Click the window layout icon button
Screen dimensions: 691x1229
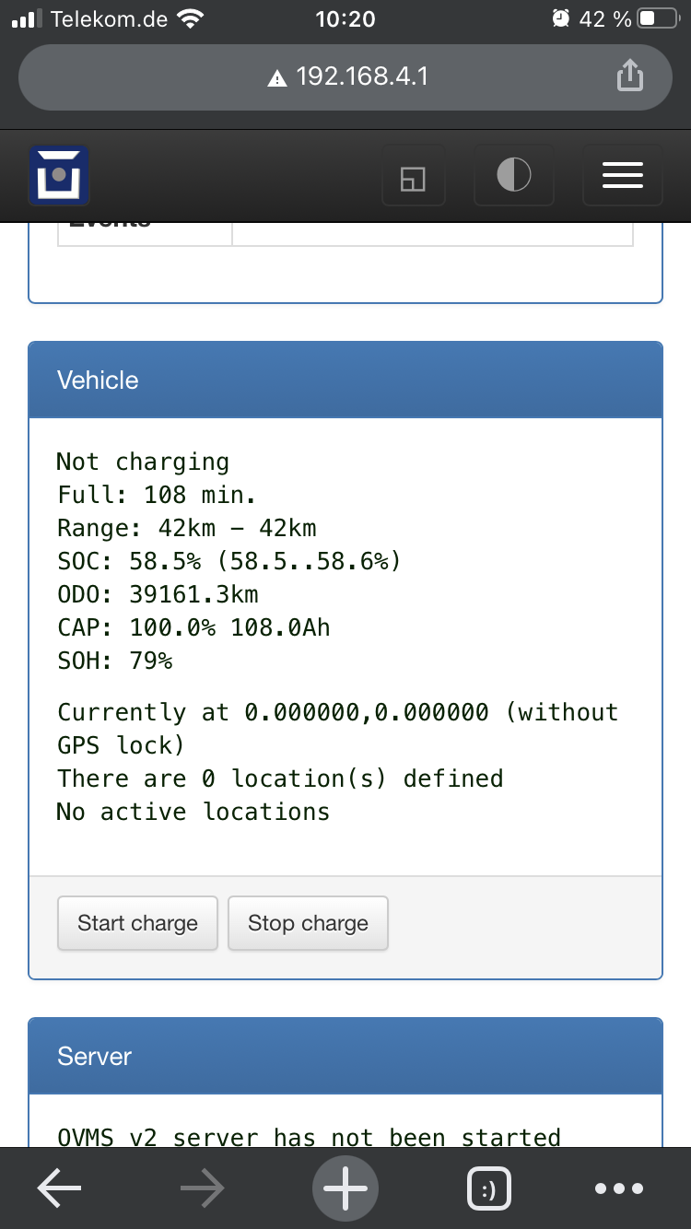(414, 175)
